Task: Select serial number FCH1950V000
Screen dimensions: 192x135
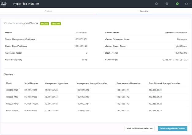Action: click(x=31, y=97)
